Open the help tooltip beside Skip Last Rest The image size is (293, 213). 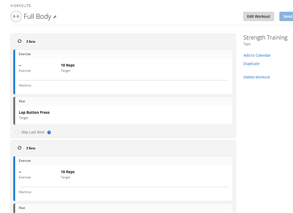click(x=49, y=132)
